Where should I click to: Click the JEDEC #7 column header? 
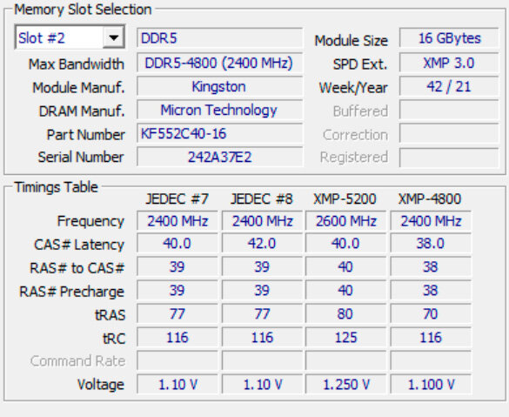click(177, 198)
